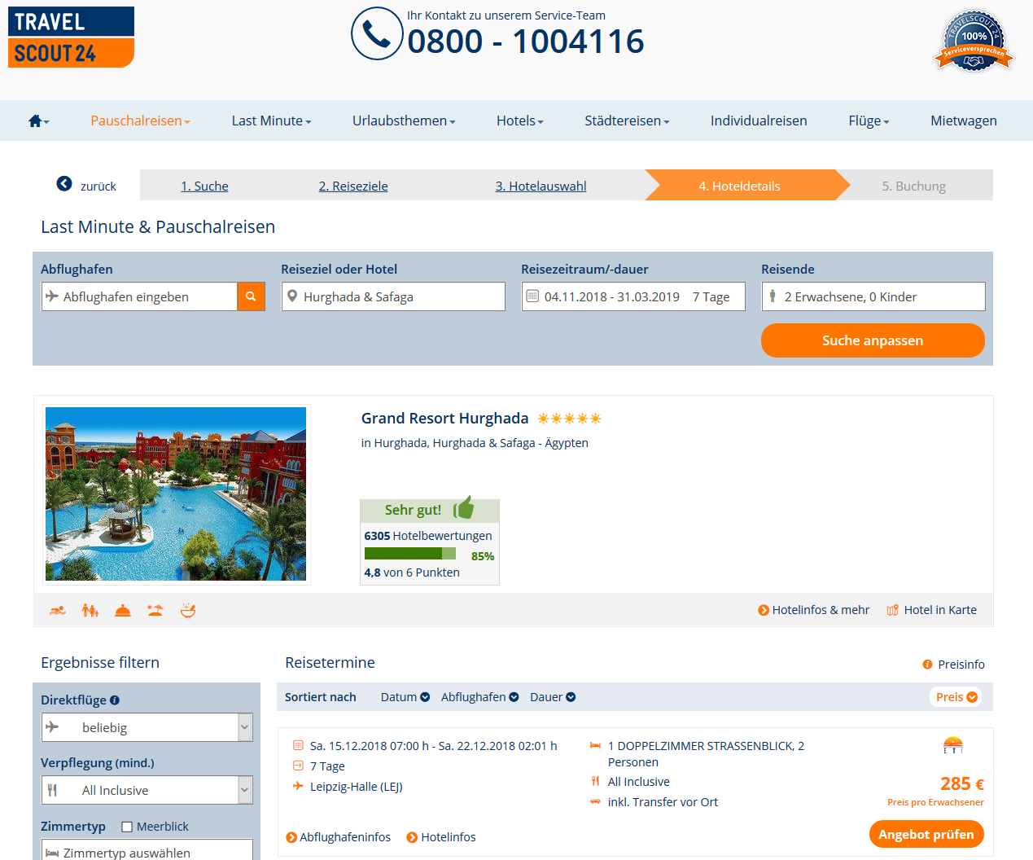
Task: Click the Angebot prüfen button
Action: (926, 834)
